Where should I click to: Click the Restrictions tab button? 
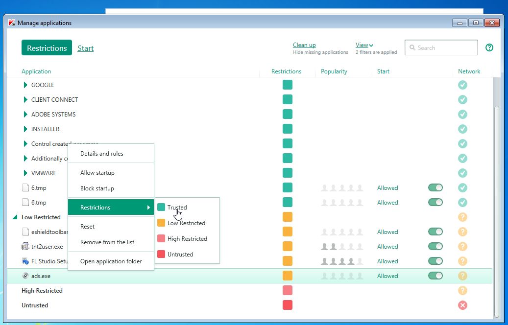point(47,47)
